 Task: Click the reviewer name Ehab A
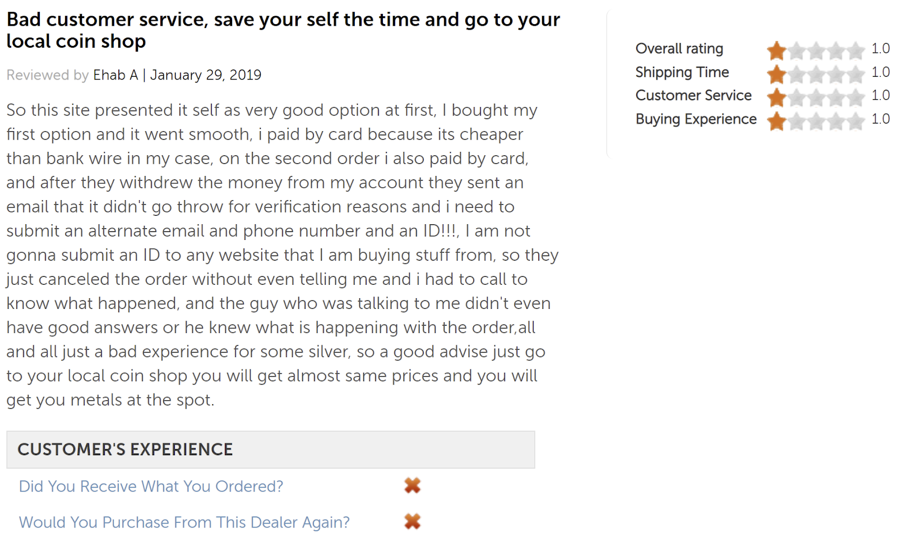click(115, 75)
